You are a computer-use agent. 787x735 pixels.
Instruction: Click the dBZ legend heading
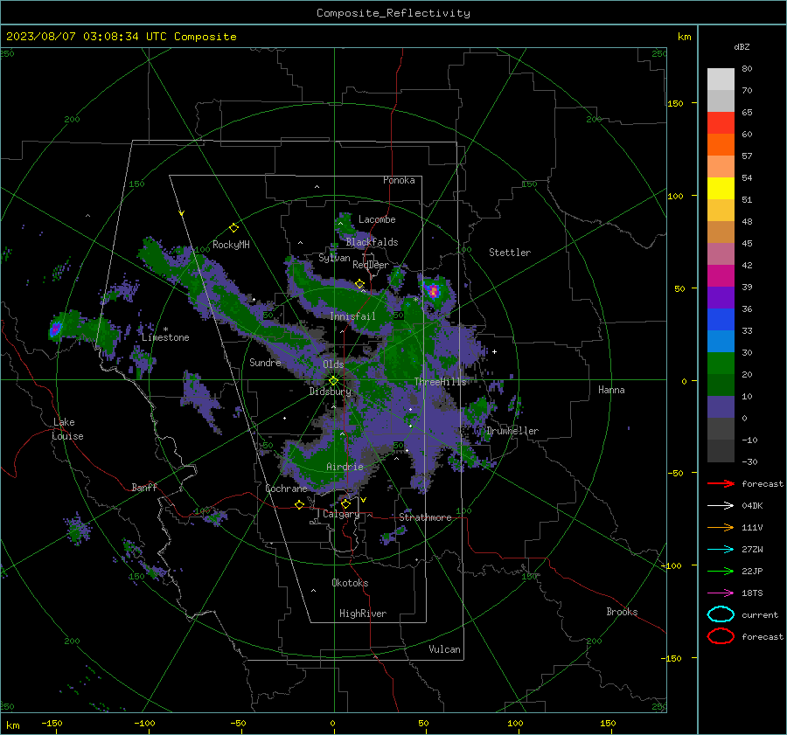[742, 46]
